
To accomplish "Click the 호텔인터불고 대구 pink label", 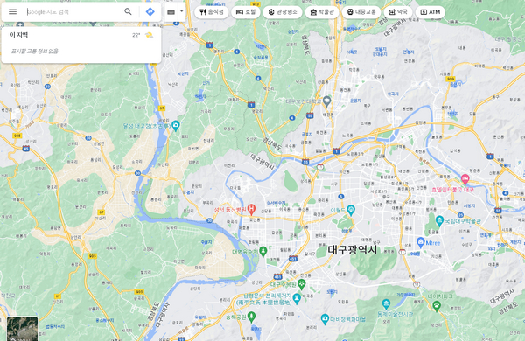I will [452, 190].
